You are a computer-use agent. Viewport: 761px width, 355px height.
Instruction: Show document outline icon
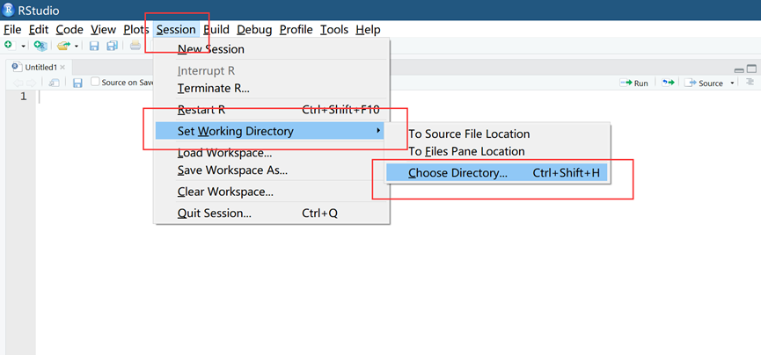(x=750, y=82)
